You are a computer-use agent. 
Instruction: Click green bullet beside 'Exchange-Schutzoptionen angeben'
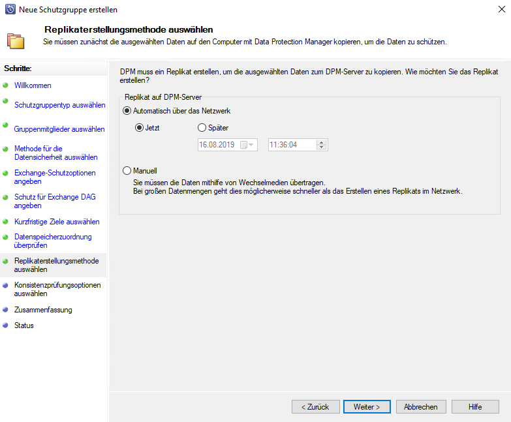coord(5,173)
